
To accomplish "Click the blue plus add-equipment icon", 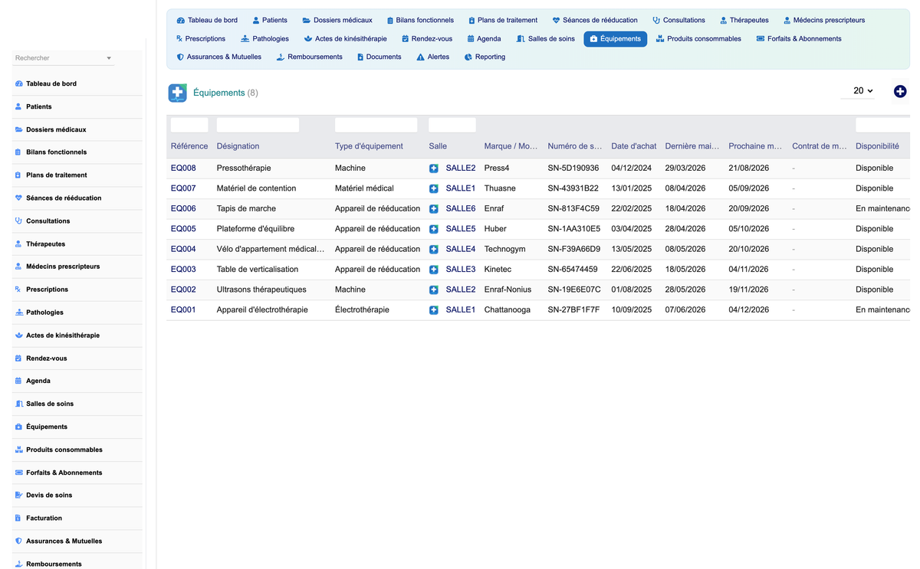I will coord(900,91).
